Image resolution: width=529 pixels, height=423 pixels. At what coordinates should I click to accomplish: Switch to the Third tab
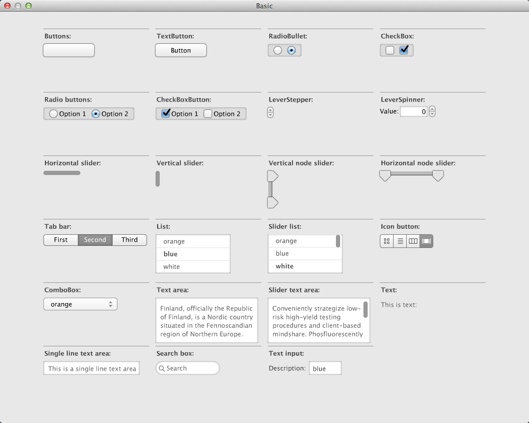130,240
